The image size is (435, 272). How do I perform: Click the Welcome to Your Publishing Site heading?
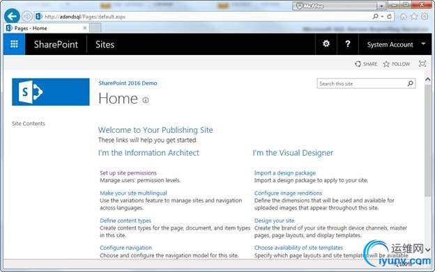coord(155,130)
